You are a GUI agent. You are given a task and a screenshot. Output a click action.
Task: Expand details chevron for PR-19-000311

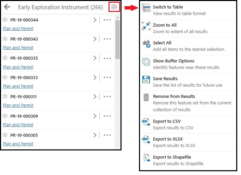point(95,97)
